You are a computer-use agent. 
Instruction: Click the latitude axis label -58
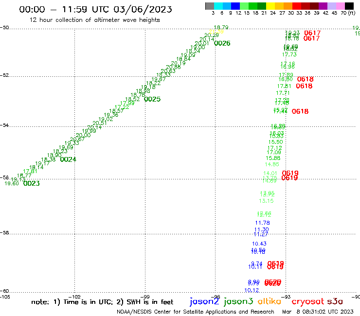(x=4, y=233)
